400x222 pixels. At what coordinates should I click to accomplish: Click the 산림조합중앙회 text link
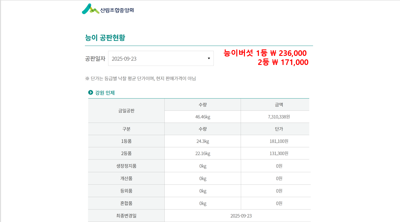117,10
